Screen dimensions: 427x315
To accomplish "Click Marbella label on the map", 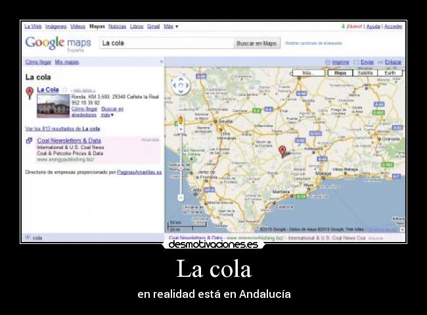I will click(x=281, y=192).
